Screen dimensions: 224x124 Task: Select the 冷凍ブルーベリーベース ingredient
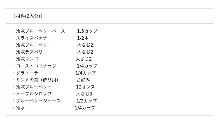click(40, 31)
